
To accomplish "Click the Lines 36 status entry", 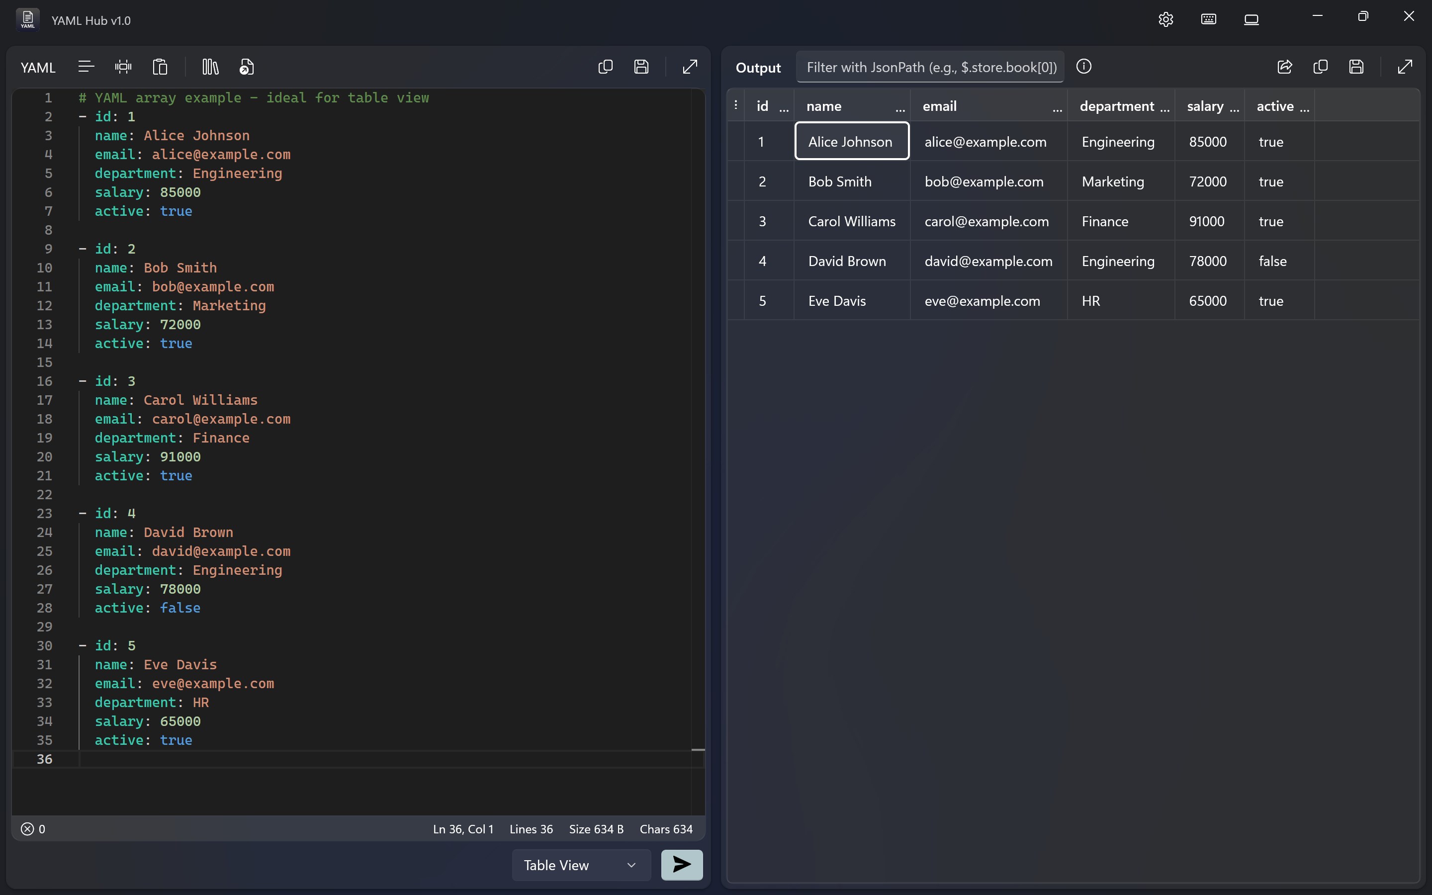I will (x=531, y=829).
